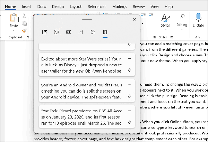Switch to the References ribbon tab
Screen dimensions: 208x142
97,7
